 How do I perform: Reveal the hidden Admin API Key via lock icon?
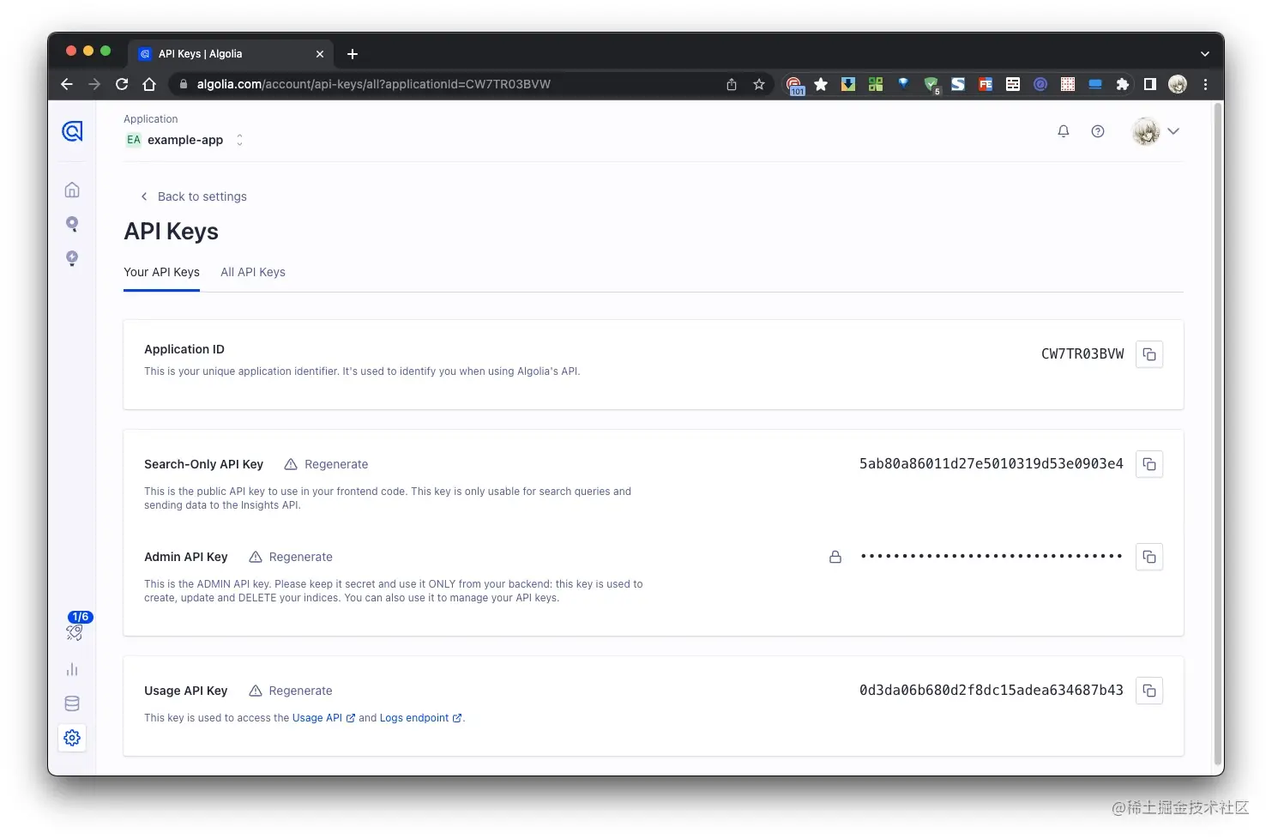[x=835, y=557]
